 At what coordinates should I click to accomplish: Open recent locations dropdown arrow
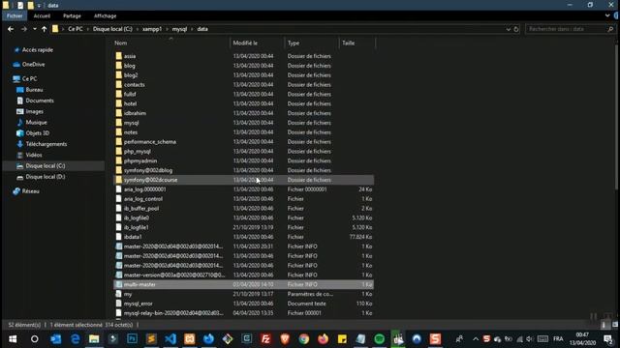pyautogui.click(x=35, y=29)
